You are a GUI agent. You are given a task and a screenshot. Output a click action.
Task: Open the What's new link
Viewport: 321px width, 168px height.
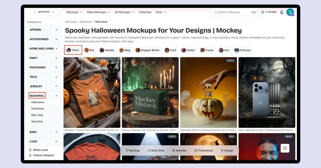click(41, 150)
